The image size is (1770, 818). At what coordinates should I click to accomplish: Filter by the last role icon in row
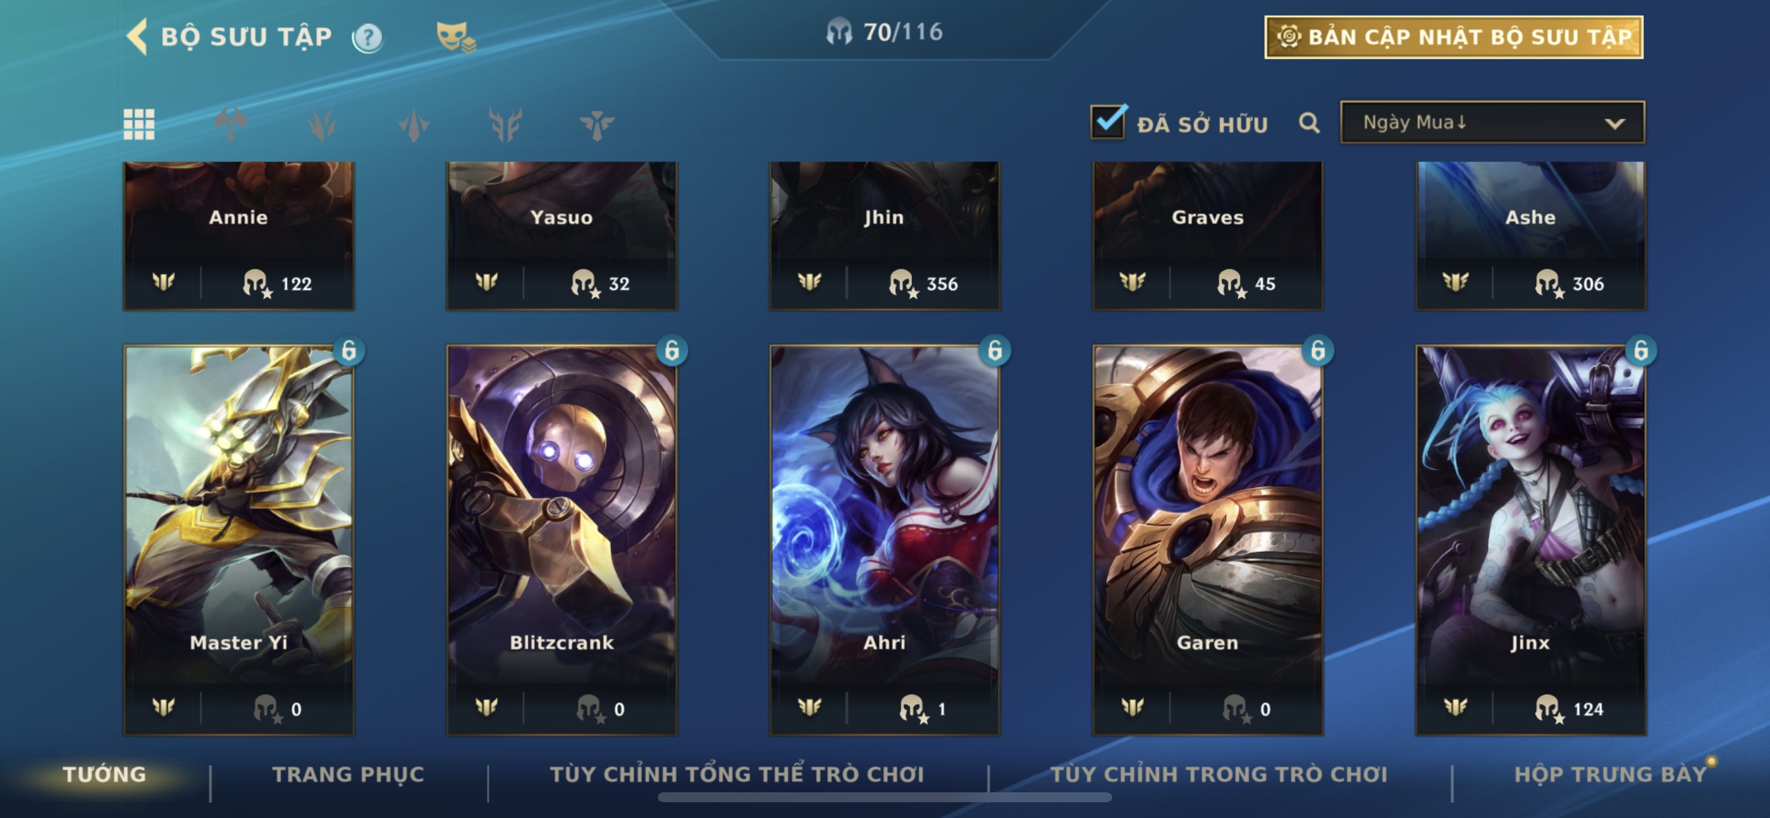(x=597, y=125)
